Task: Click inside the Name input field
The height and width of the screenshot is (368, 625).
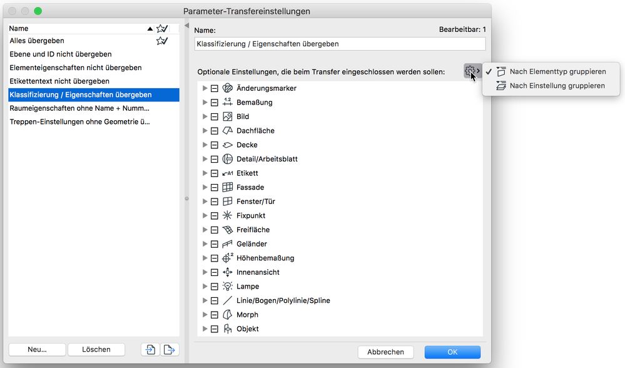Action: [x=340, y=44]
